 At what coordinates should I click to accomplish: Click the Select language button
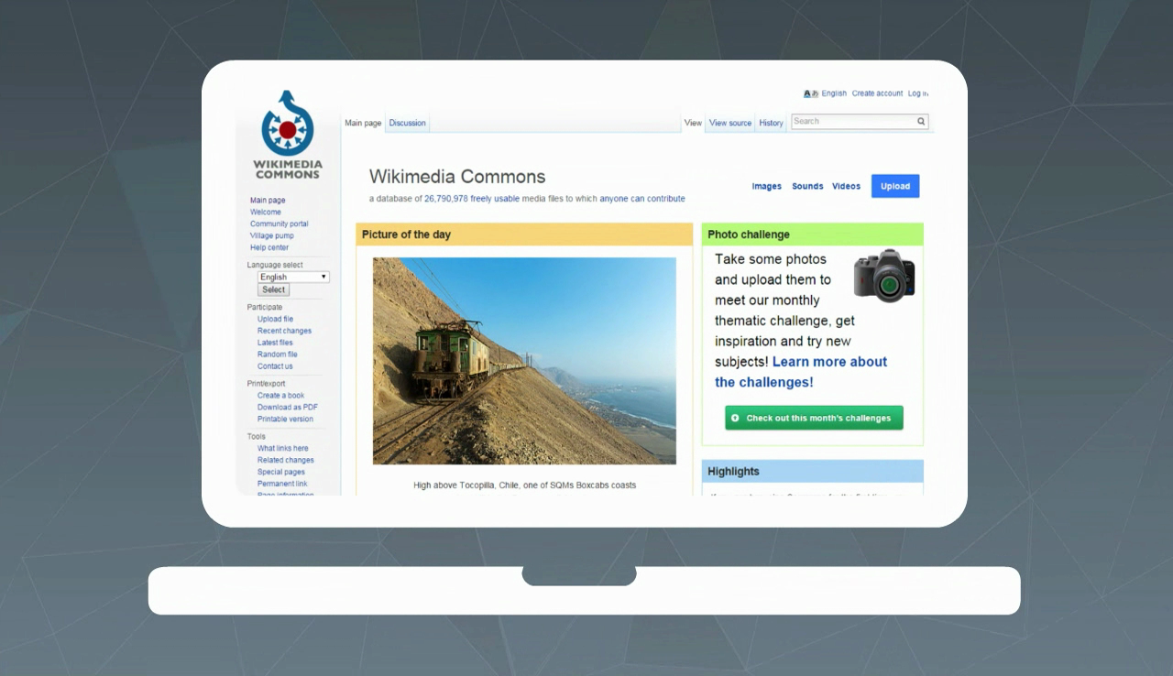coord(274,289)
